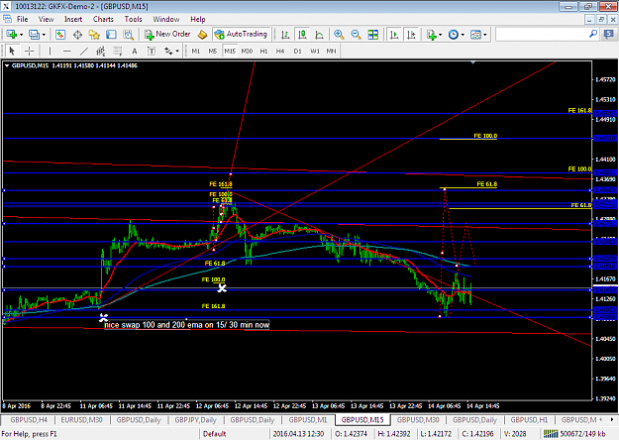Switch timeframe to H1
Screen dimensions: 619x440
[x=263, y=51]
